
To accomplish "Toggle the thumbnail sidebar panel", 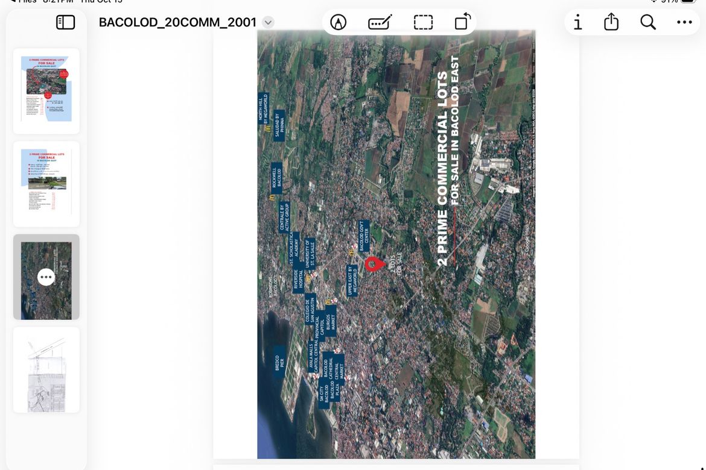I will [x=65, y=22].
